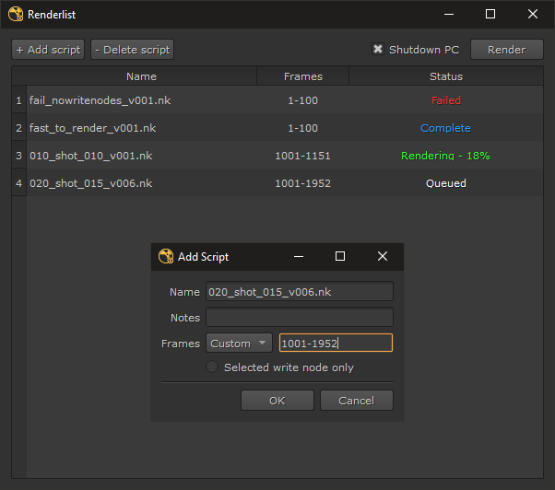Click the frame range field showing 1001-1952

[x=336, y=344]
